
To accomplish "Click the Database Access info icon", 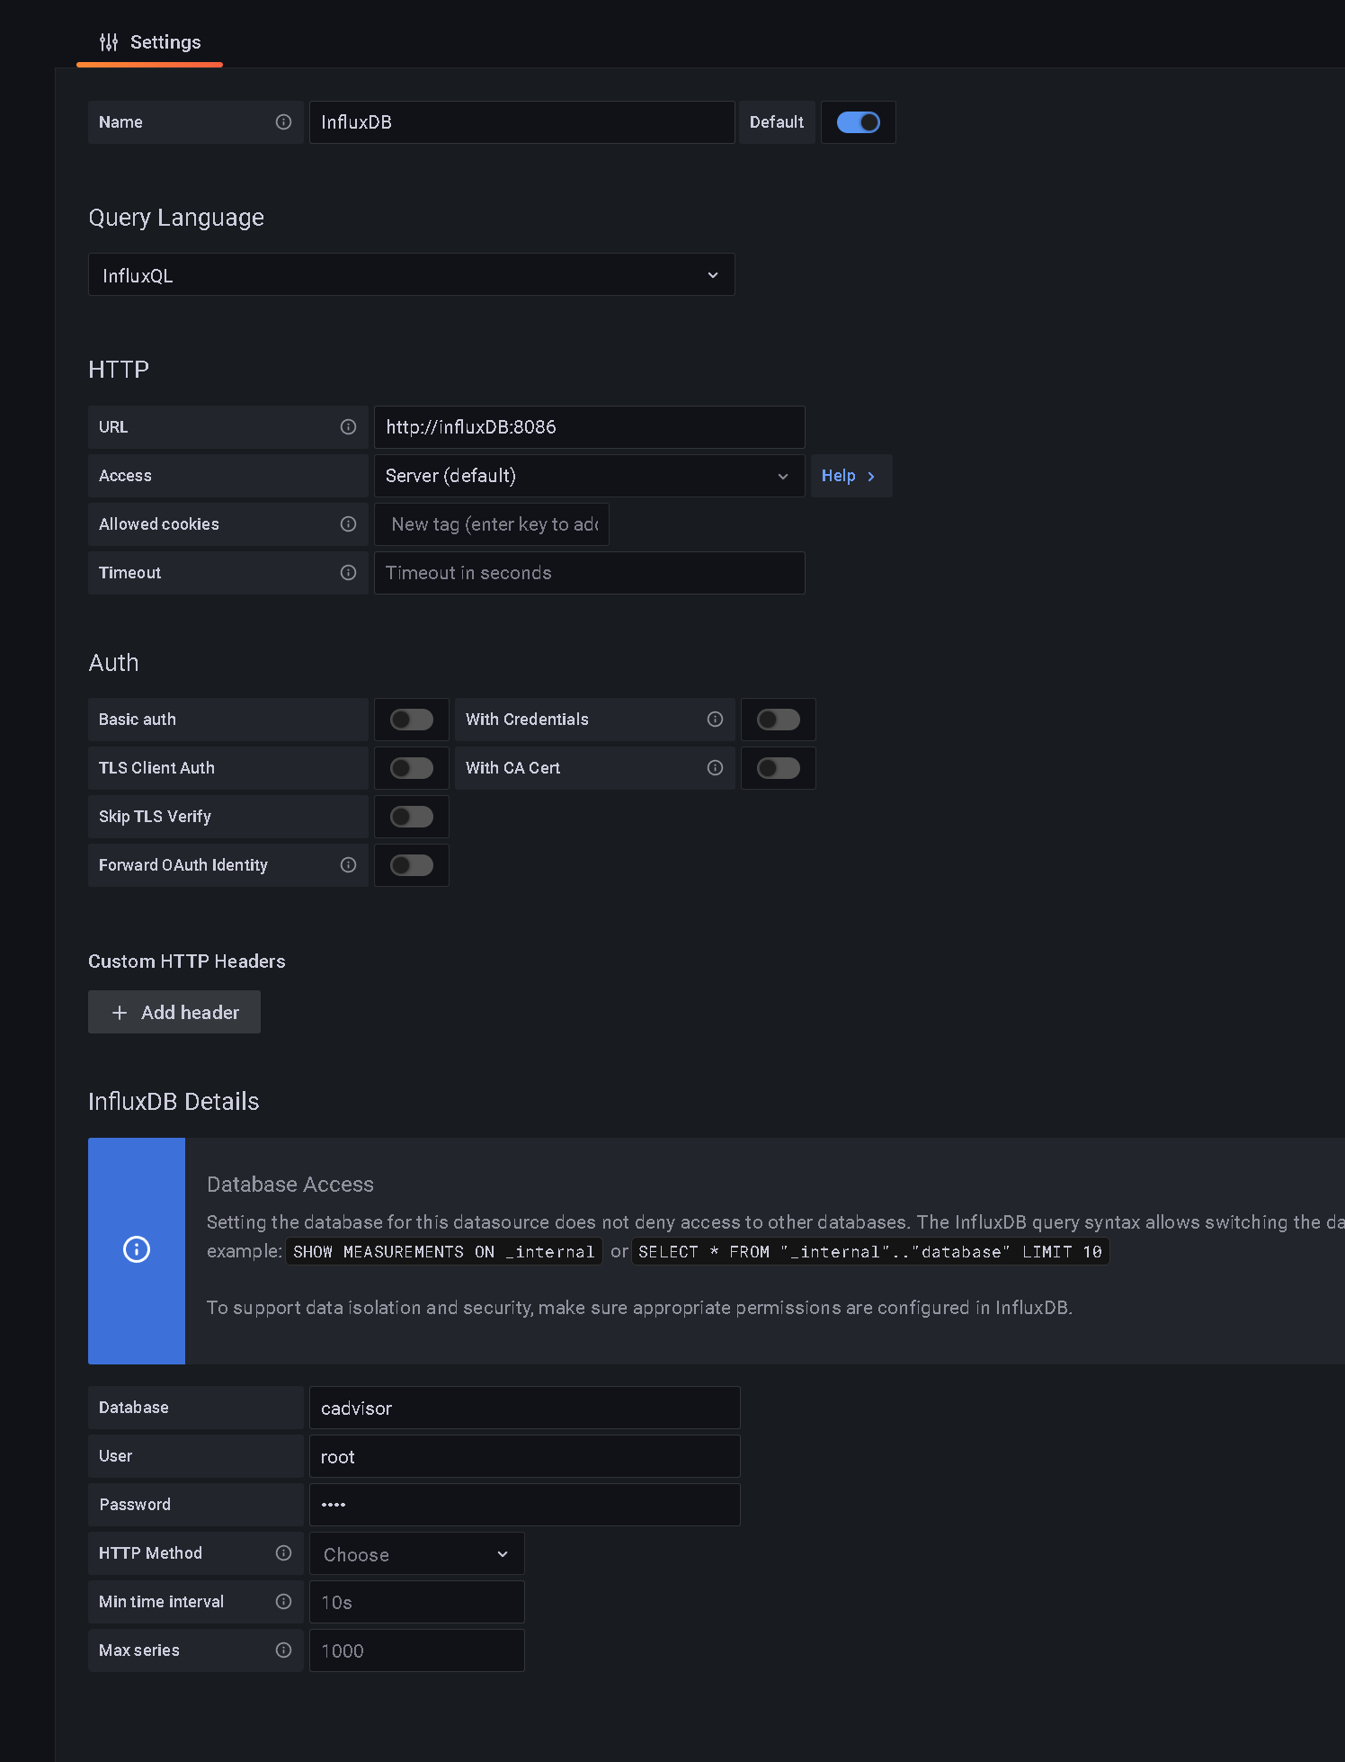I will point(137,1249).
